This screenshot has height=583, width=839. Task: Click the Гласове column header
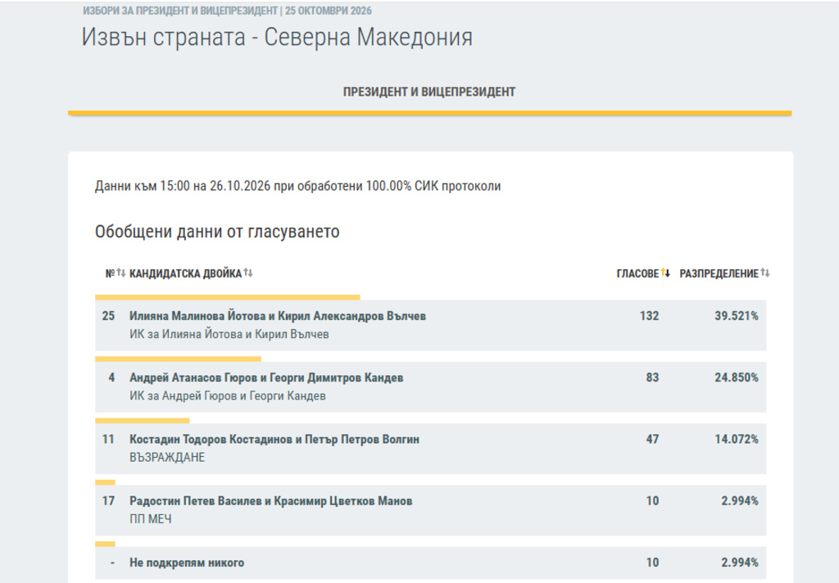pos(637,273)
